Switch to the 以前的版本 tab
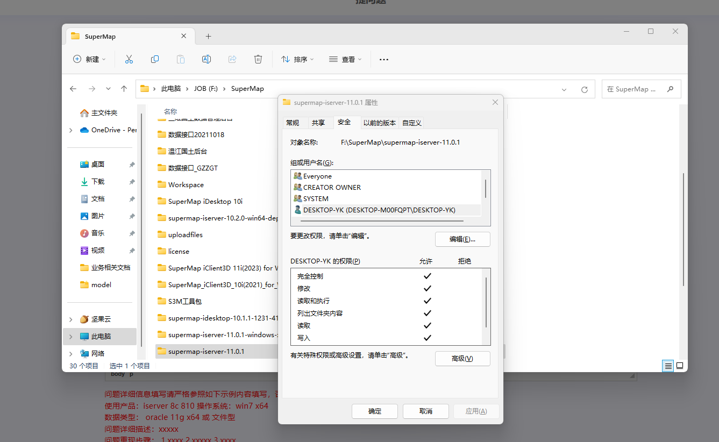The image size is (719, 442). click(x=380, y=123)
